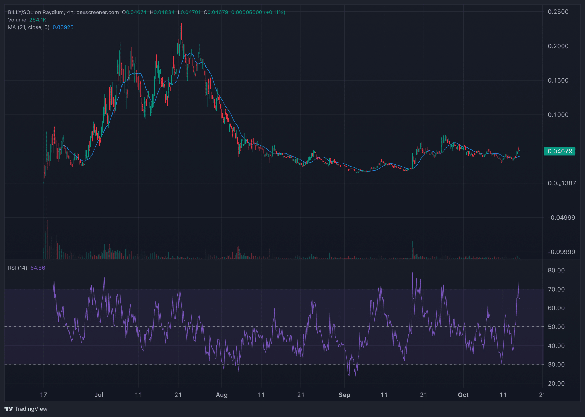Select the BILLY/SOL on Raydium chart title

pyautogui.click(x=63, y=12)
